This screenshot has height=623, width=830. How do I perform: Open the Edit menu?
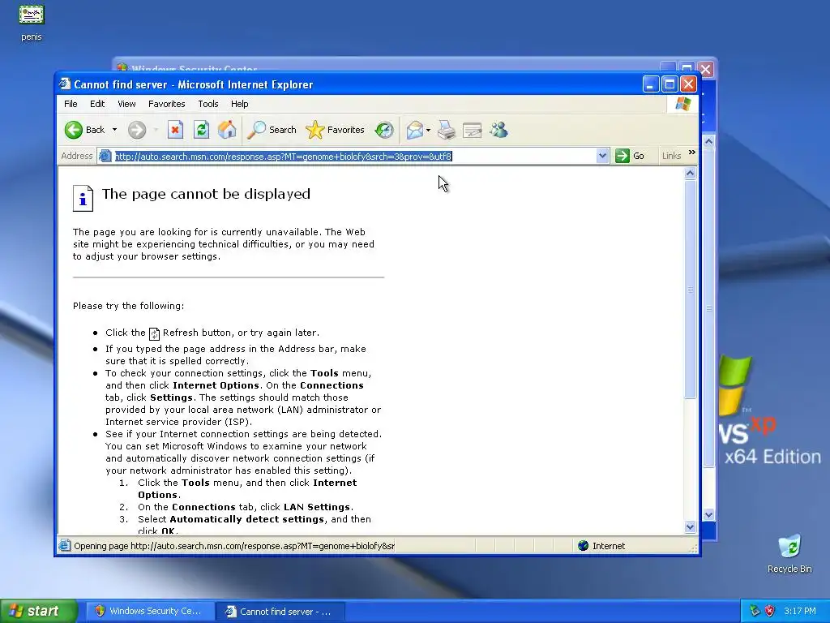[x=97, y=104]
